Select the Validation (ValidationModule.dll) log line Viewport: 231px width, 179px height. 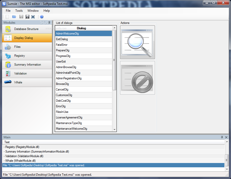click(x=113, y=156)
